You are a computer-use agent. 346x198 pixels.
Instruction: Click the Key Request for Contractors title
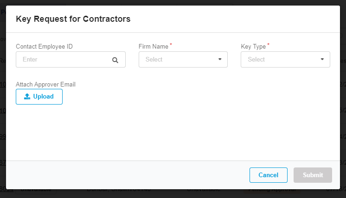(x=73, y=19)
